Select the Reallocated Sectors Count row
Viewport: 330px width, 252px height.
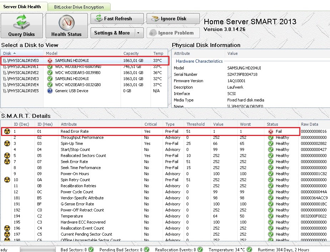click(x=83, y=156)
